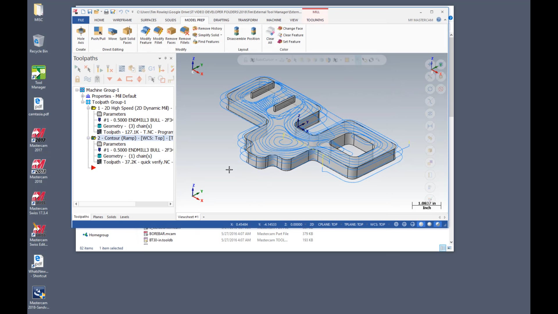
Task: Click the Save icon in quick access toolbar
Action: click(x=90, y=12)
